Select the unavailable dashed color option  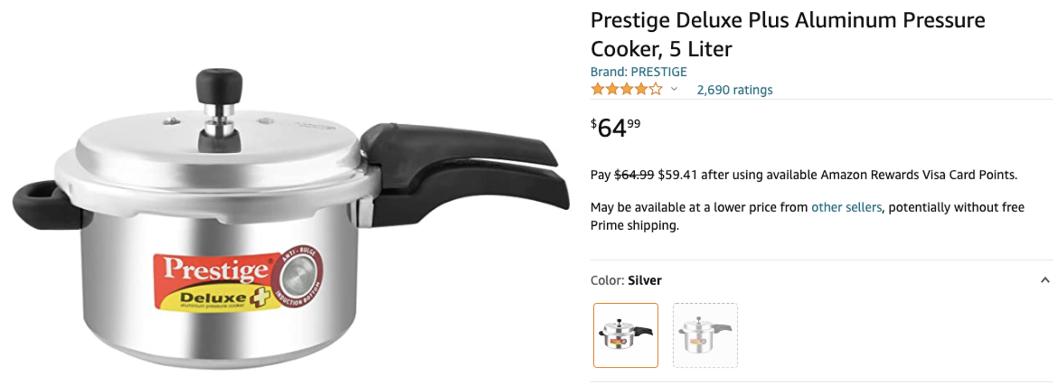705,335
